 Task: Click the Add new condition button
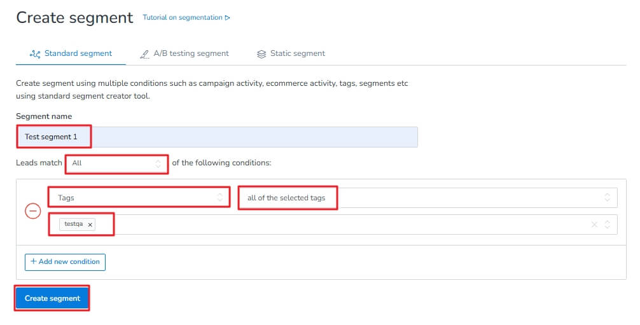pos(65,261)
